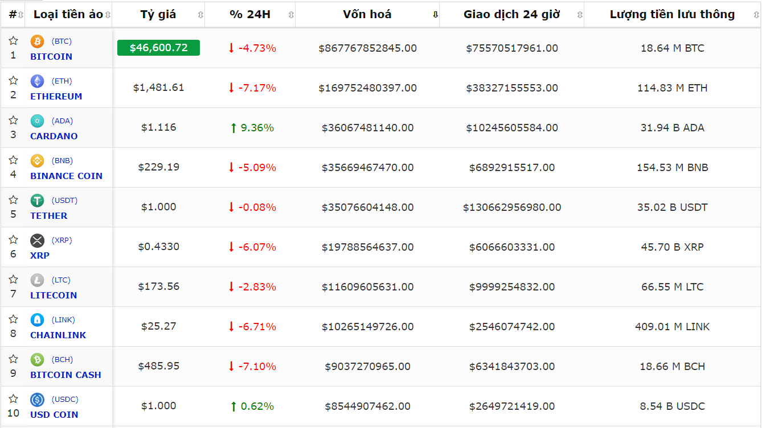762x428 pixels.
Task: Open the USD COIN link
Action: 54,415
